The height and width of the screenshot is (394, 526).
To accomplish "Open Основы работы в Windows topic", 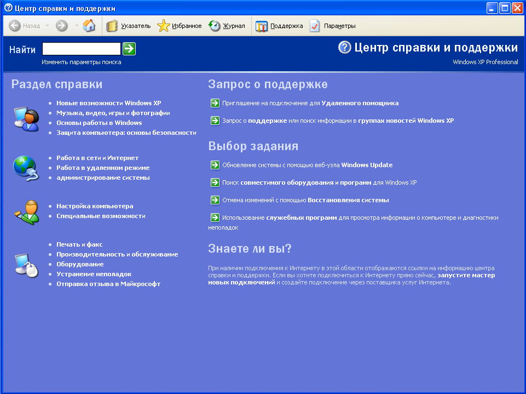I will [99, 123].
